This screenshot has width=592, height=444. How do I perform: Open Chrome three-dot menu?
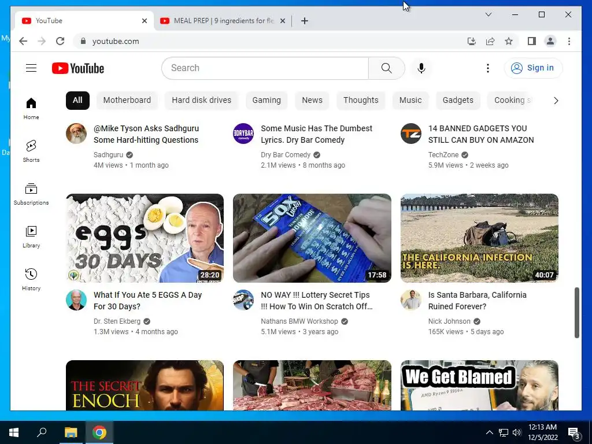pyautogui.click(x=569, y=41)
